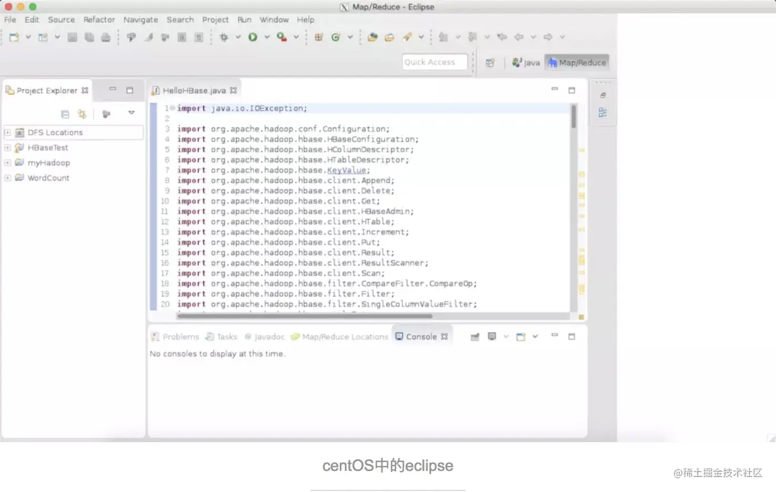Viewport: 776px width, 492px height.
Task: Click the Open Console icon
Action: (520, 337)
